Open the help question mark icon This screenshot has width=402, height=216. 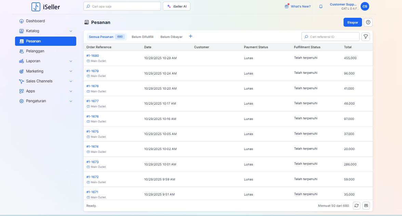[x=368, y=23]
